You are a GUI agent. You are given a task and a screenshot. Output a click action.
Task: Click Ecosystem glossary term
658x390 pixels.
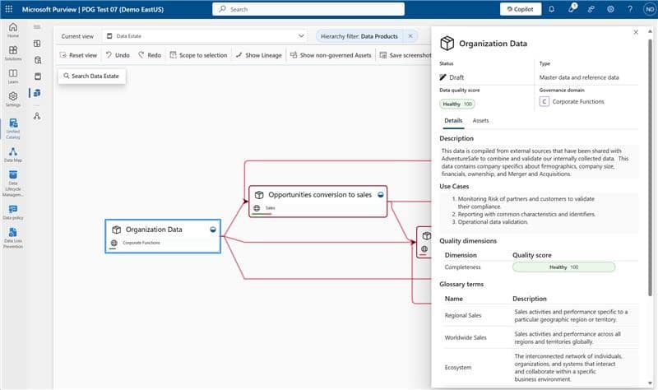point(458,367)
